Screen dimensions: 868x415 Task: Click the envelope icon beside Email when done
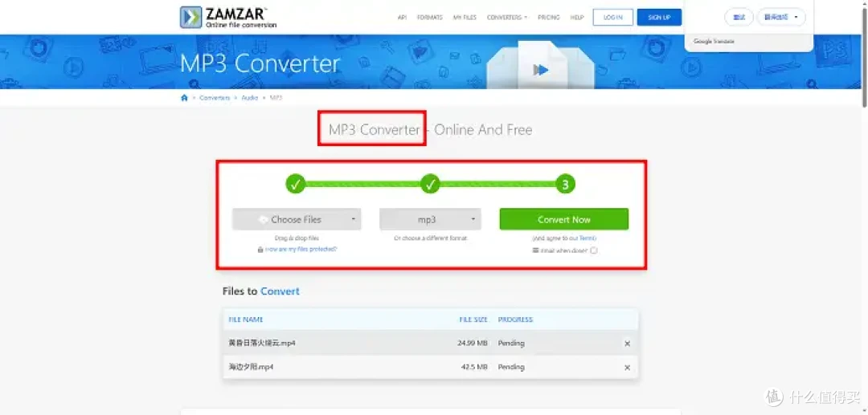535,250
